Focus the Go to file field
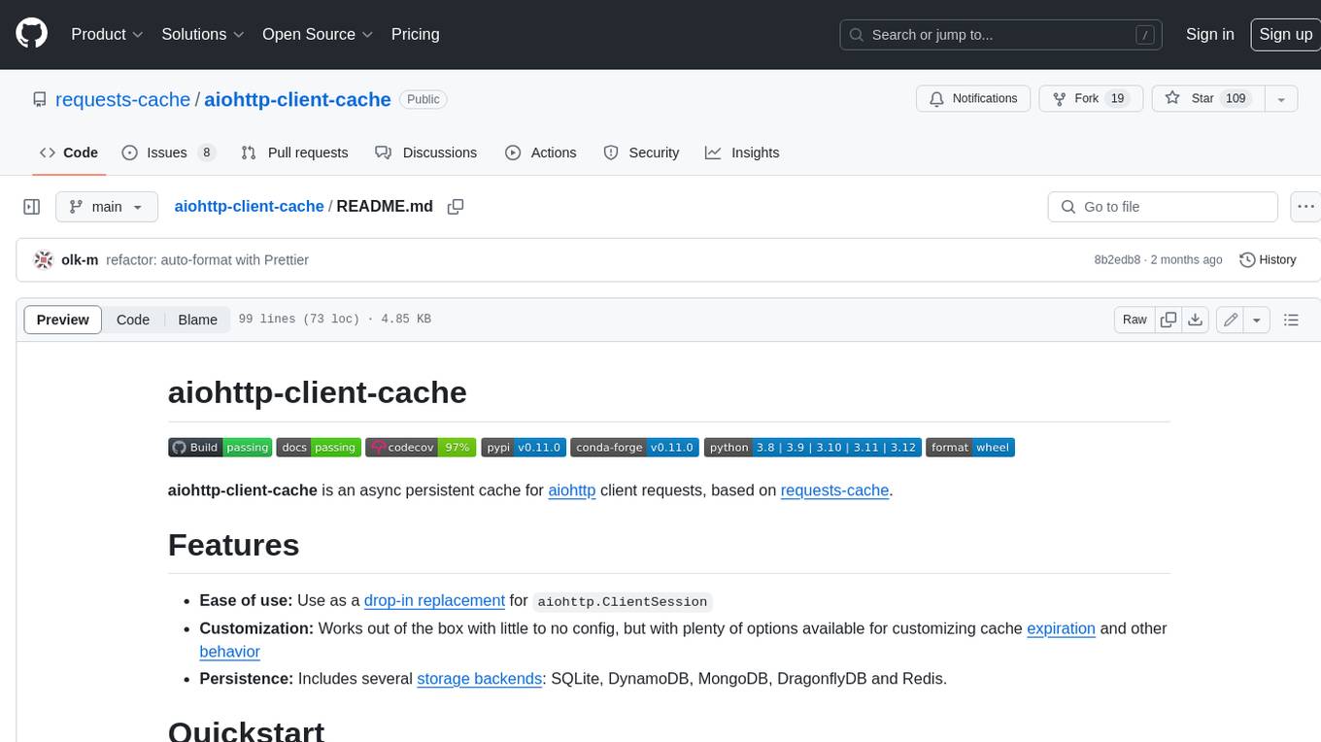This screenshot has width=1321, height=742. [x=1163, y=207]
